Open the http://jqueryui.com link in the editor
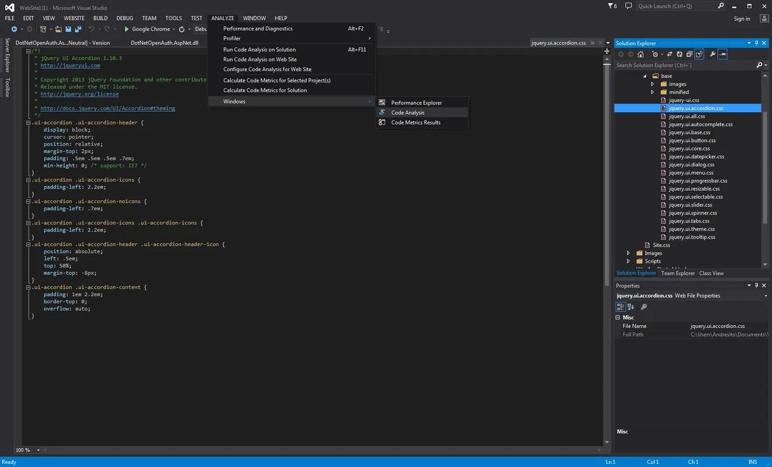 point(70,65)
